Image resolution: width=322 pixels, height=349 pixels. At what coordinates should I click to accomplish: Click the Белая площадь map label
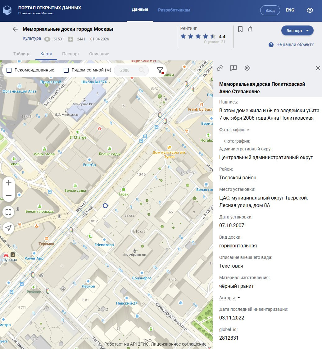pyautogui.click(x=39, y=211)
